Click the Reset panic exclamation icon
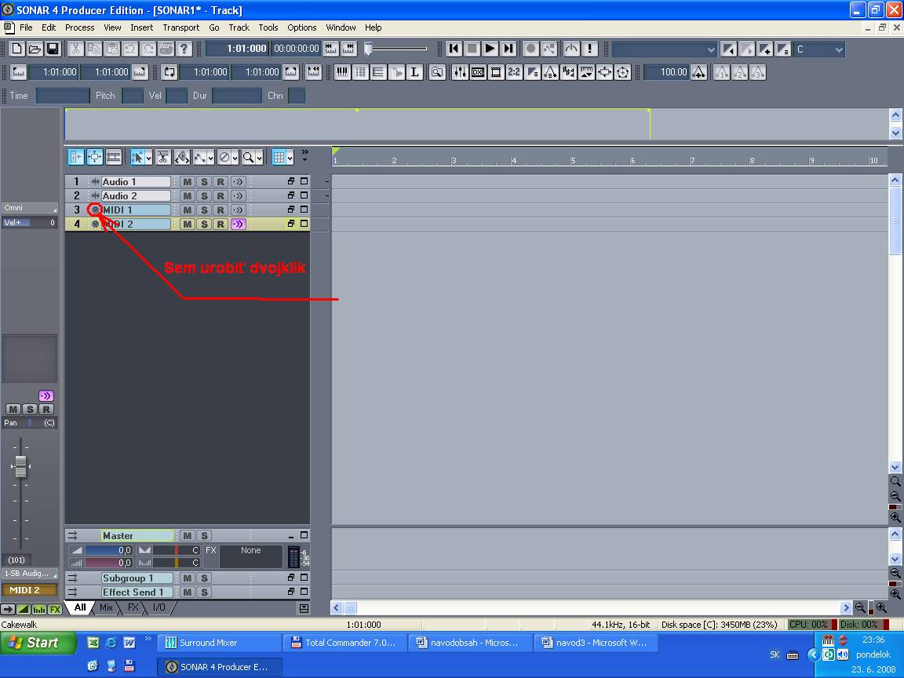The image size is (904, 678). pyautogui.click(x=590, y=49)
